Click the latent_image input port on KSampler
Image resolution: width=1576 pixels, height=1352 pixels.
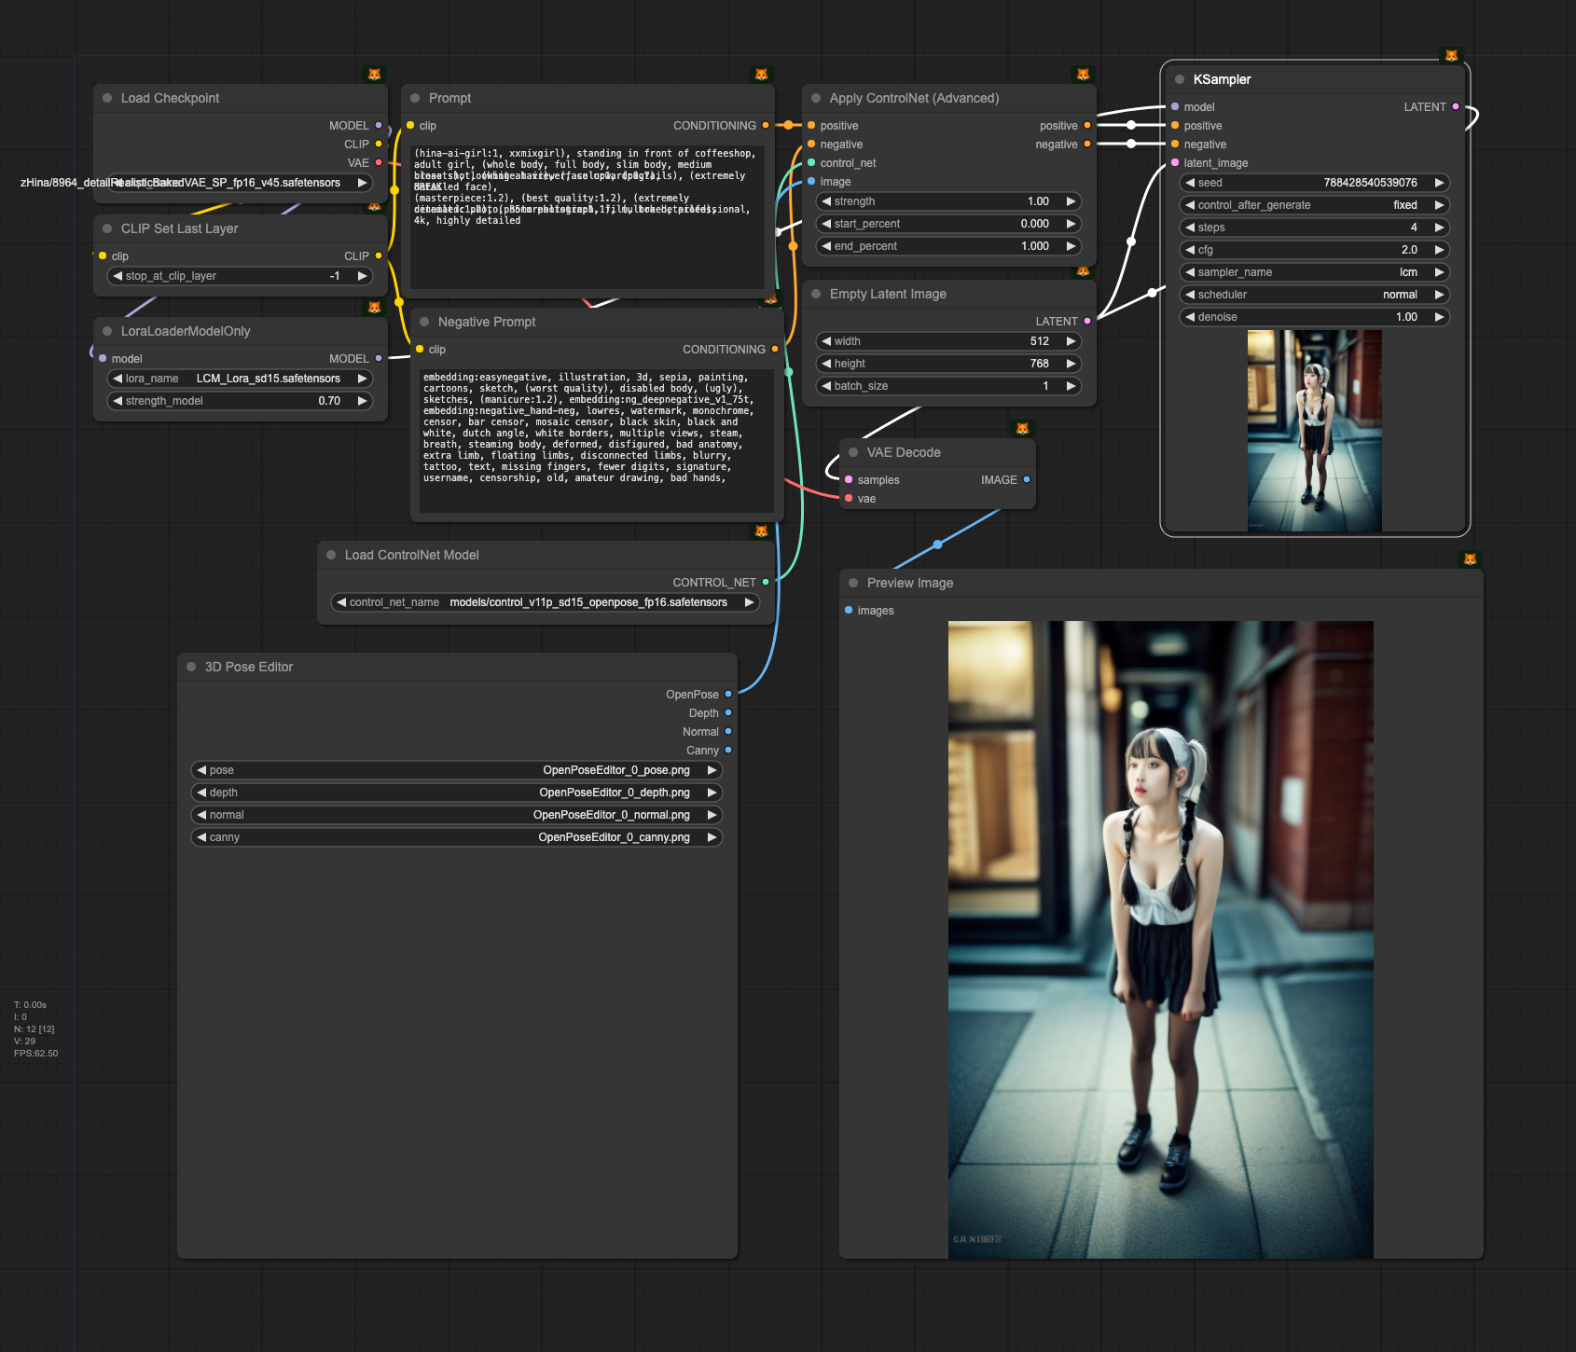point(1175,162)
